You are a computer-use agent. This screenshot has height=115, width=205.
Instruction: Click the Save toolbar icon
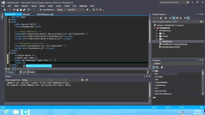[21, 10]
